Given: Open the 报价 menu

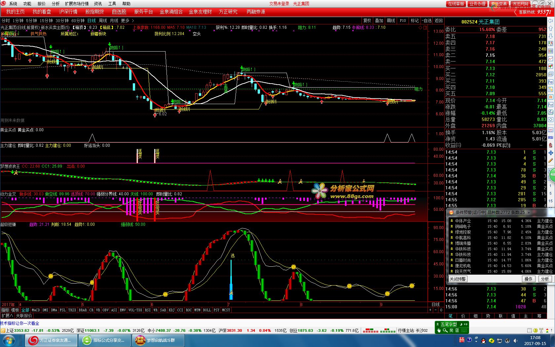Looking at the screenshot, I should (42, 4).
